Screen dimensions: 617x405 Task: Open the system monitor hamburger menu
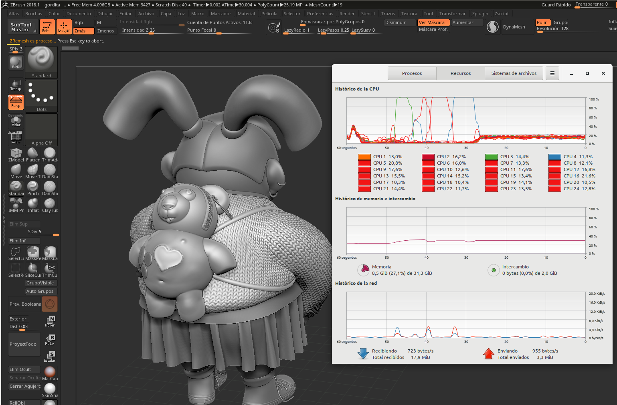click(552, 73)
